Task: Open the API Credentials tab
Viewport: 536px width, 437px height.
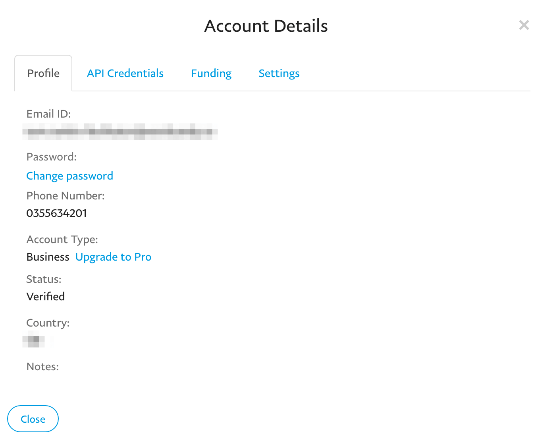Action: (125, 73)
